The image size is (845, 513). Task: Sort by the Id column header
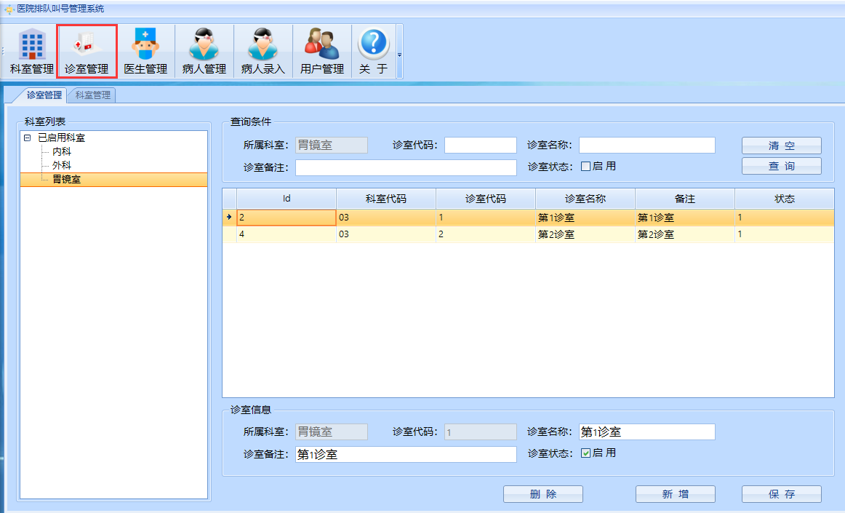[x=287, y=199]
